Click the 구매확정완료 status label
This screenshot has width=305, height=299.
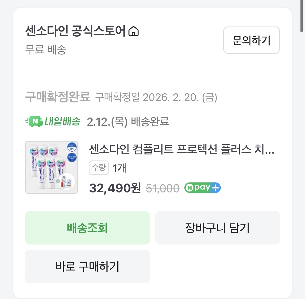[x=58, y=97]
